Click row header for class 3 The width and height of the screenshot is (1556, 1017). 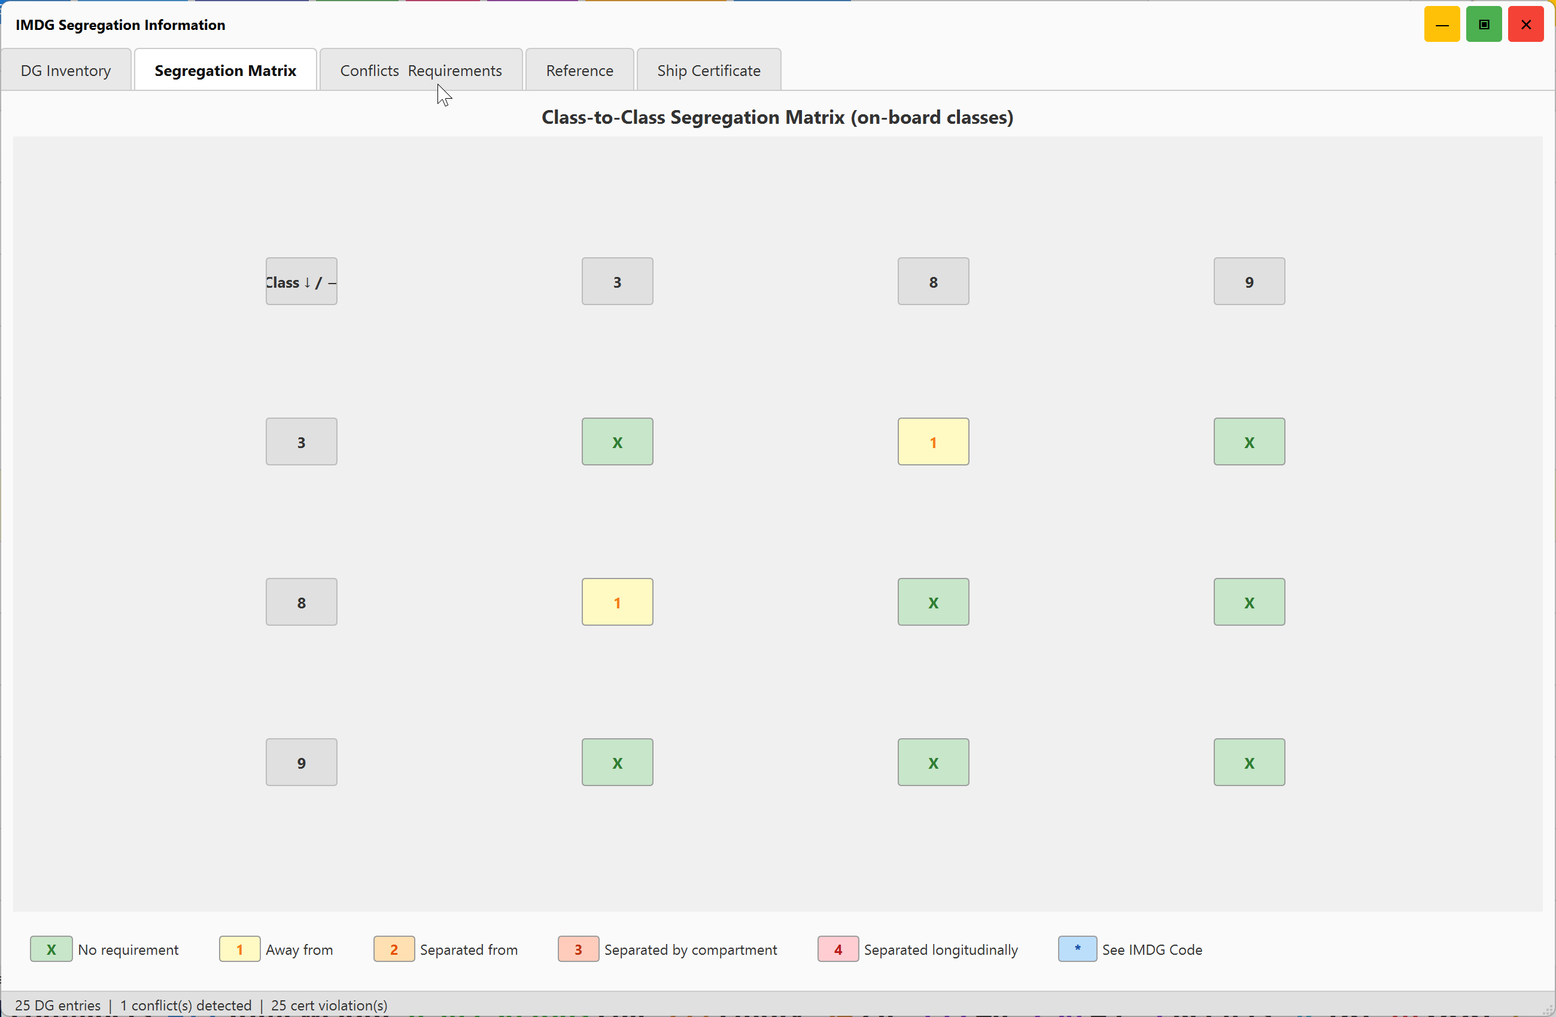tap(302, 442)
